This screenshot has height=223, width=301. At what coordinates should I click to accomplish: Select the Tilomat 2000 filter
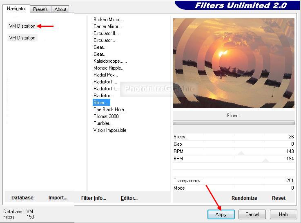click(106, 116)
